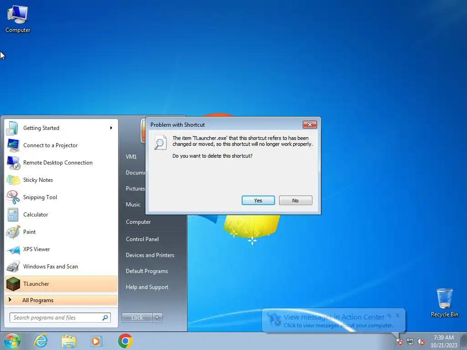Close the Action Center notification balloon
Screen dimensions: 467x350
tap(397, 315)
